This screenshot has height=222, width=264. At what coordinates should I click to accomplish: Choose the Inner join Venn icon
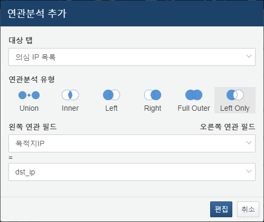tap(70, 95)
